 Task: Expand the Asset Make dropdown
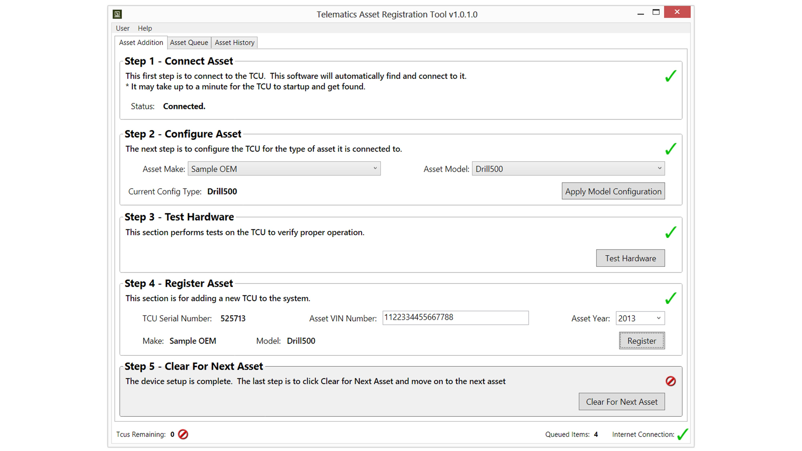click(x=284, y=169)
